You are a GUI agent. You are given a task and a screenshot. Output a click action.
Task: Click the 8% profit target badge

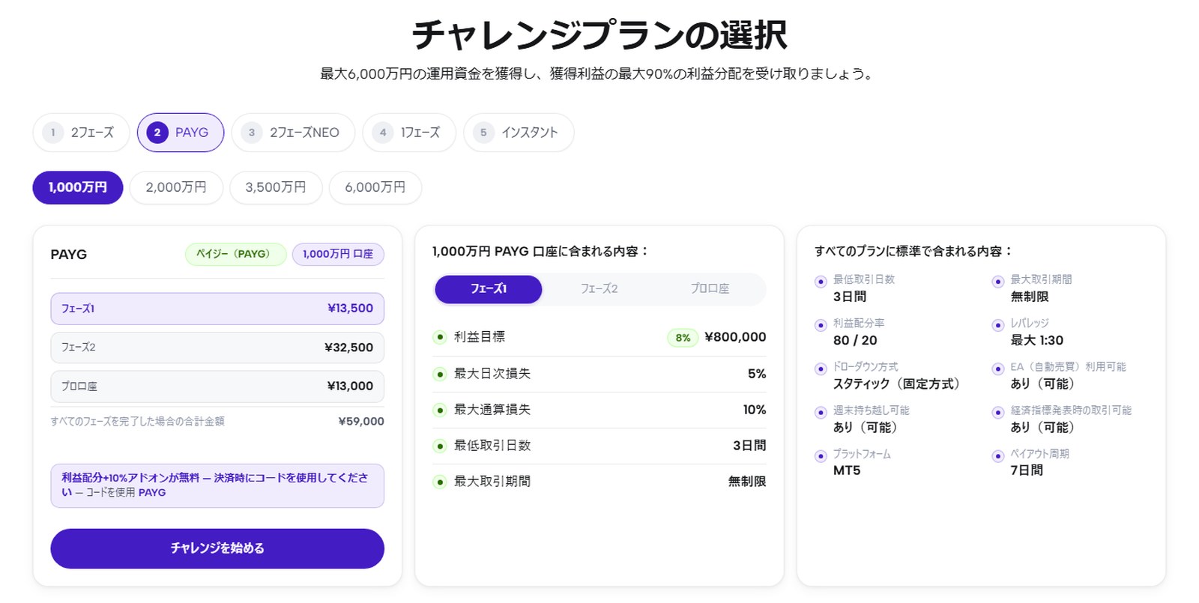click(683, 338)
